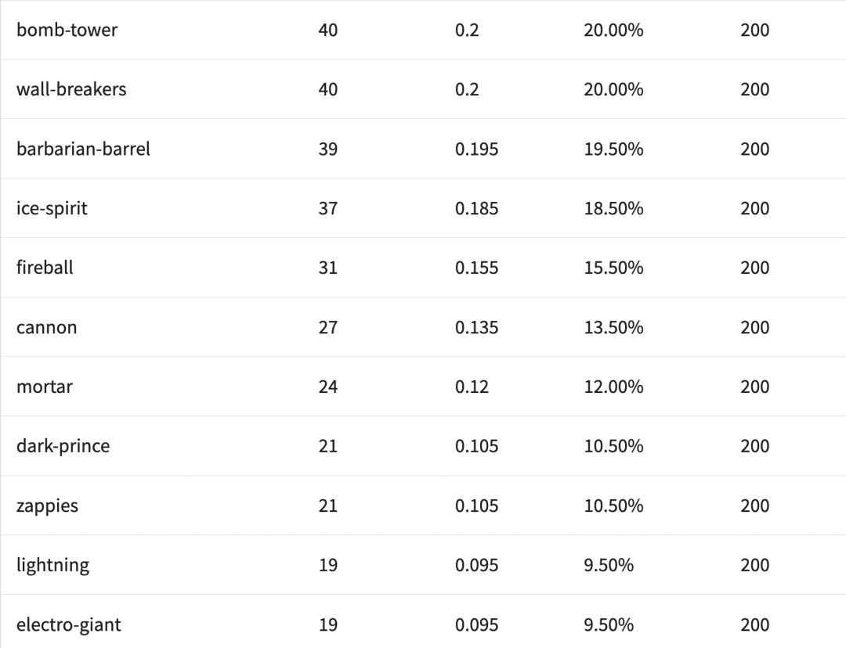Image resolution: width=846 pixels, height=648 pixels.
Task: Click the barbarian-barrel text
Action: pyautogui.click(x=83, y=149)
